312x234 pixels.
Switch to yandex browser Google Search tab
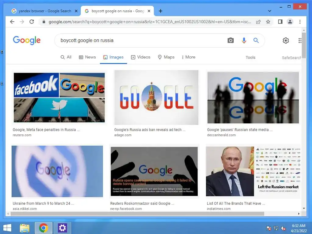point(44,11)
